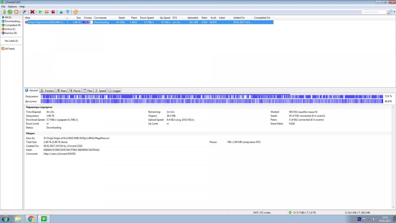This screenshot has height=223, width=396.
Task: Select the Ouija.Origin.of.Evil torrent row
Action: coord(148,22)
